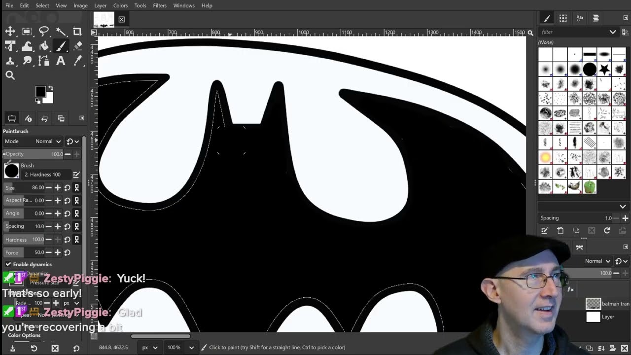Adjust the Force slider
631x355 pixels.
click(x=25, y=252)
